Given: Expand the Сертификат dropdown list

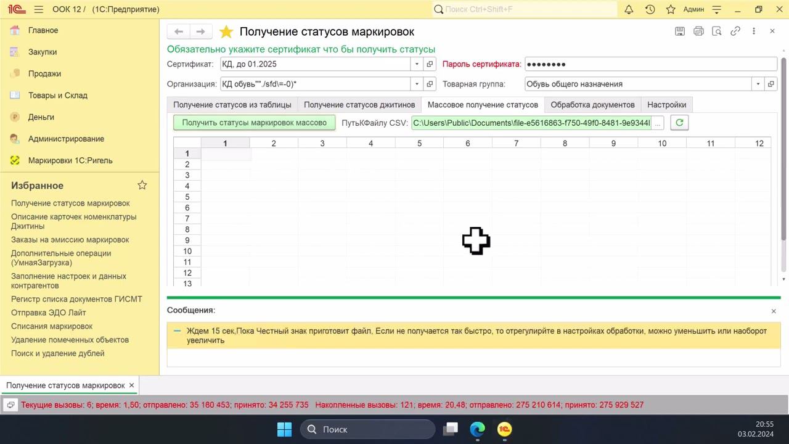Looking at the screenshot, I should coord(417,64).
